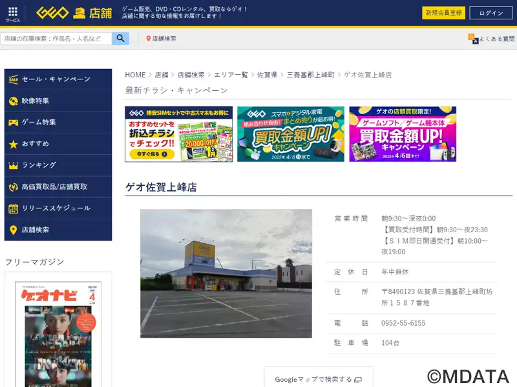Click the ゲーム特集 gamepad icon
The height and width of the screenshot is (387, 517).
[x=13, y=123]
